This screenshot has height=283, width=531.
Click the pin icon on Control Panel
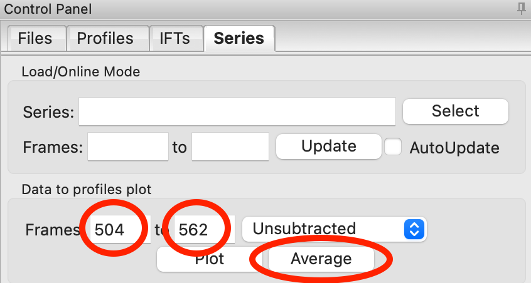point(521,9)
